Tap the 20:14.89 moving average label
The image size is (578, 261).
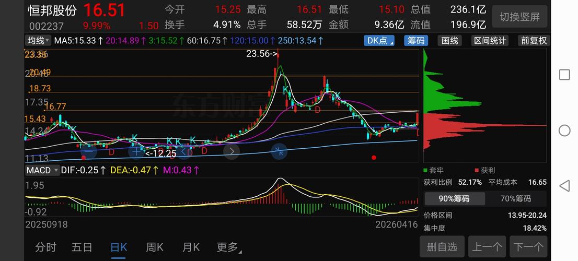[x=126, y=41]
